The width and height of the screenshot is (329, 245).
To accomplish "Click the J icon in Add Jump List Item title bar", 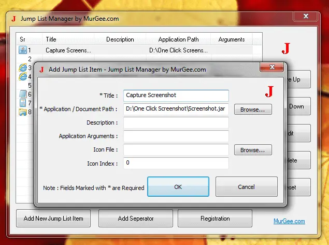I will (x=41, y=69).
